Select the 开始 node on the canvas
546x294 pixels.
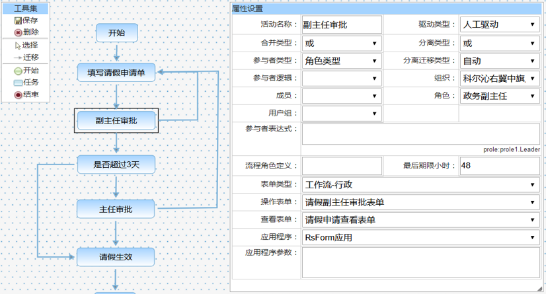(x=116, y=33)
